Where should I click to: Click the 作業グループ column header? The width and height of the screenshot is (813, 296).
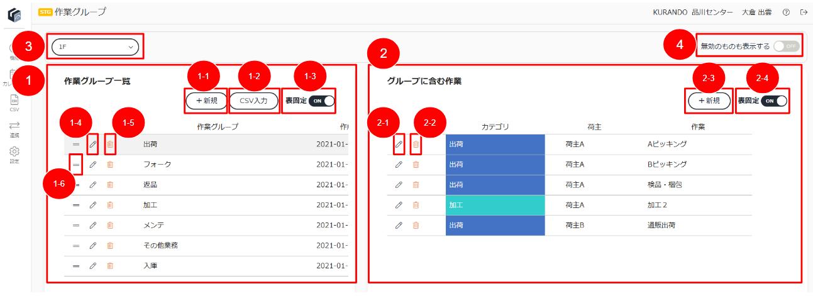pyautogui.click(x=218, y=127)
